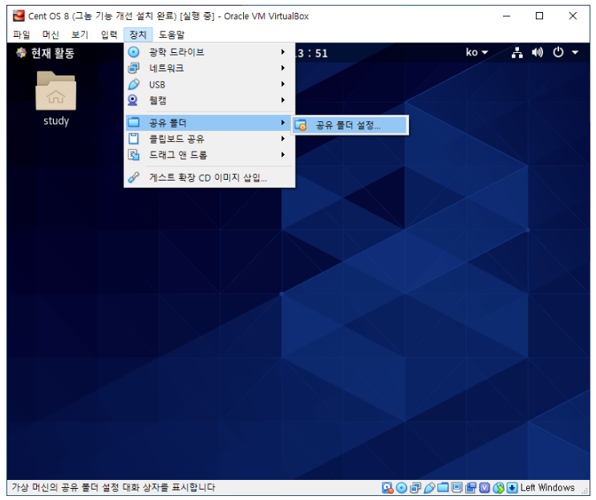Click display monitor status bar icon

click(457, 487)
